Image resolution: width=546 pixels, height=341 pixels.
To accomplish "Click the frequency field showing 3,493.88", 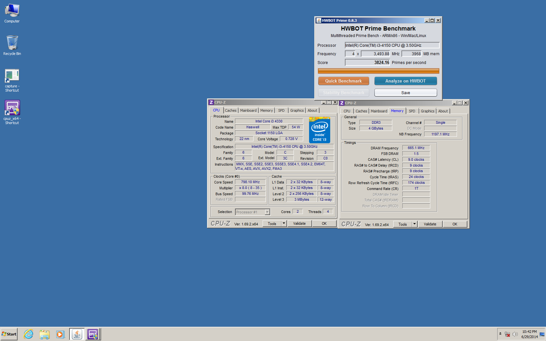I will point(375,54).
